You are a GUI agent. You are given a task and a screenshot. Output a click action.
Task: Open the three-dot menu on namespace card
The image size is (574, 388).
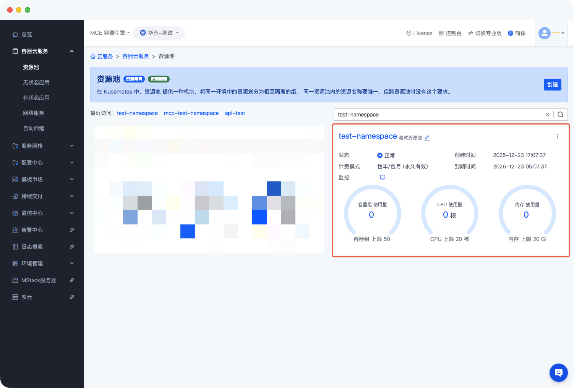click(x=557, y=136)
